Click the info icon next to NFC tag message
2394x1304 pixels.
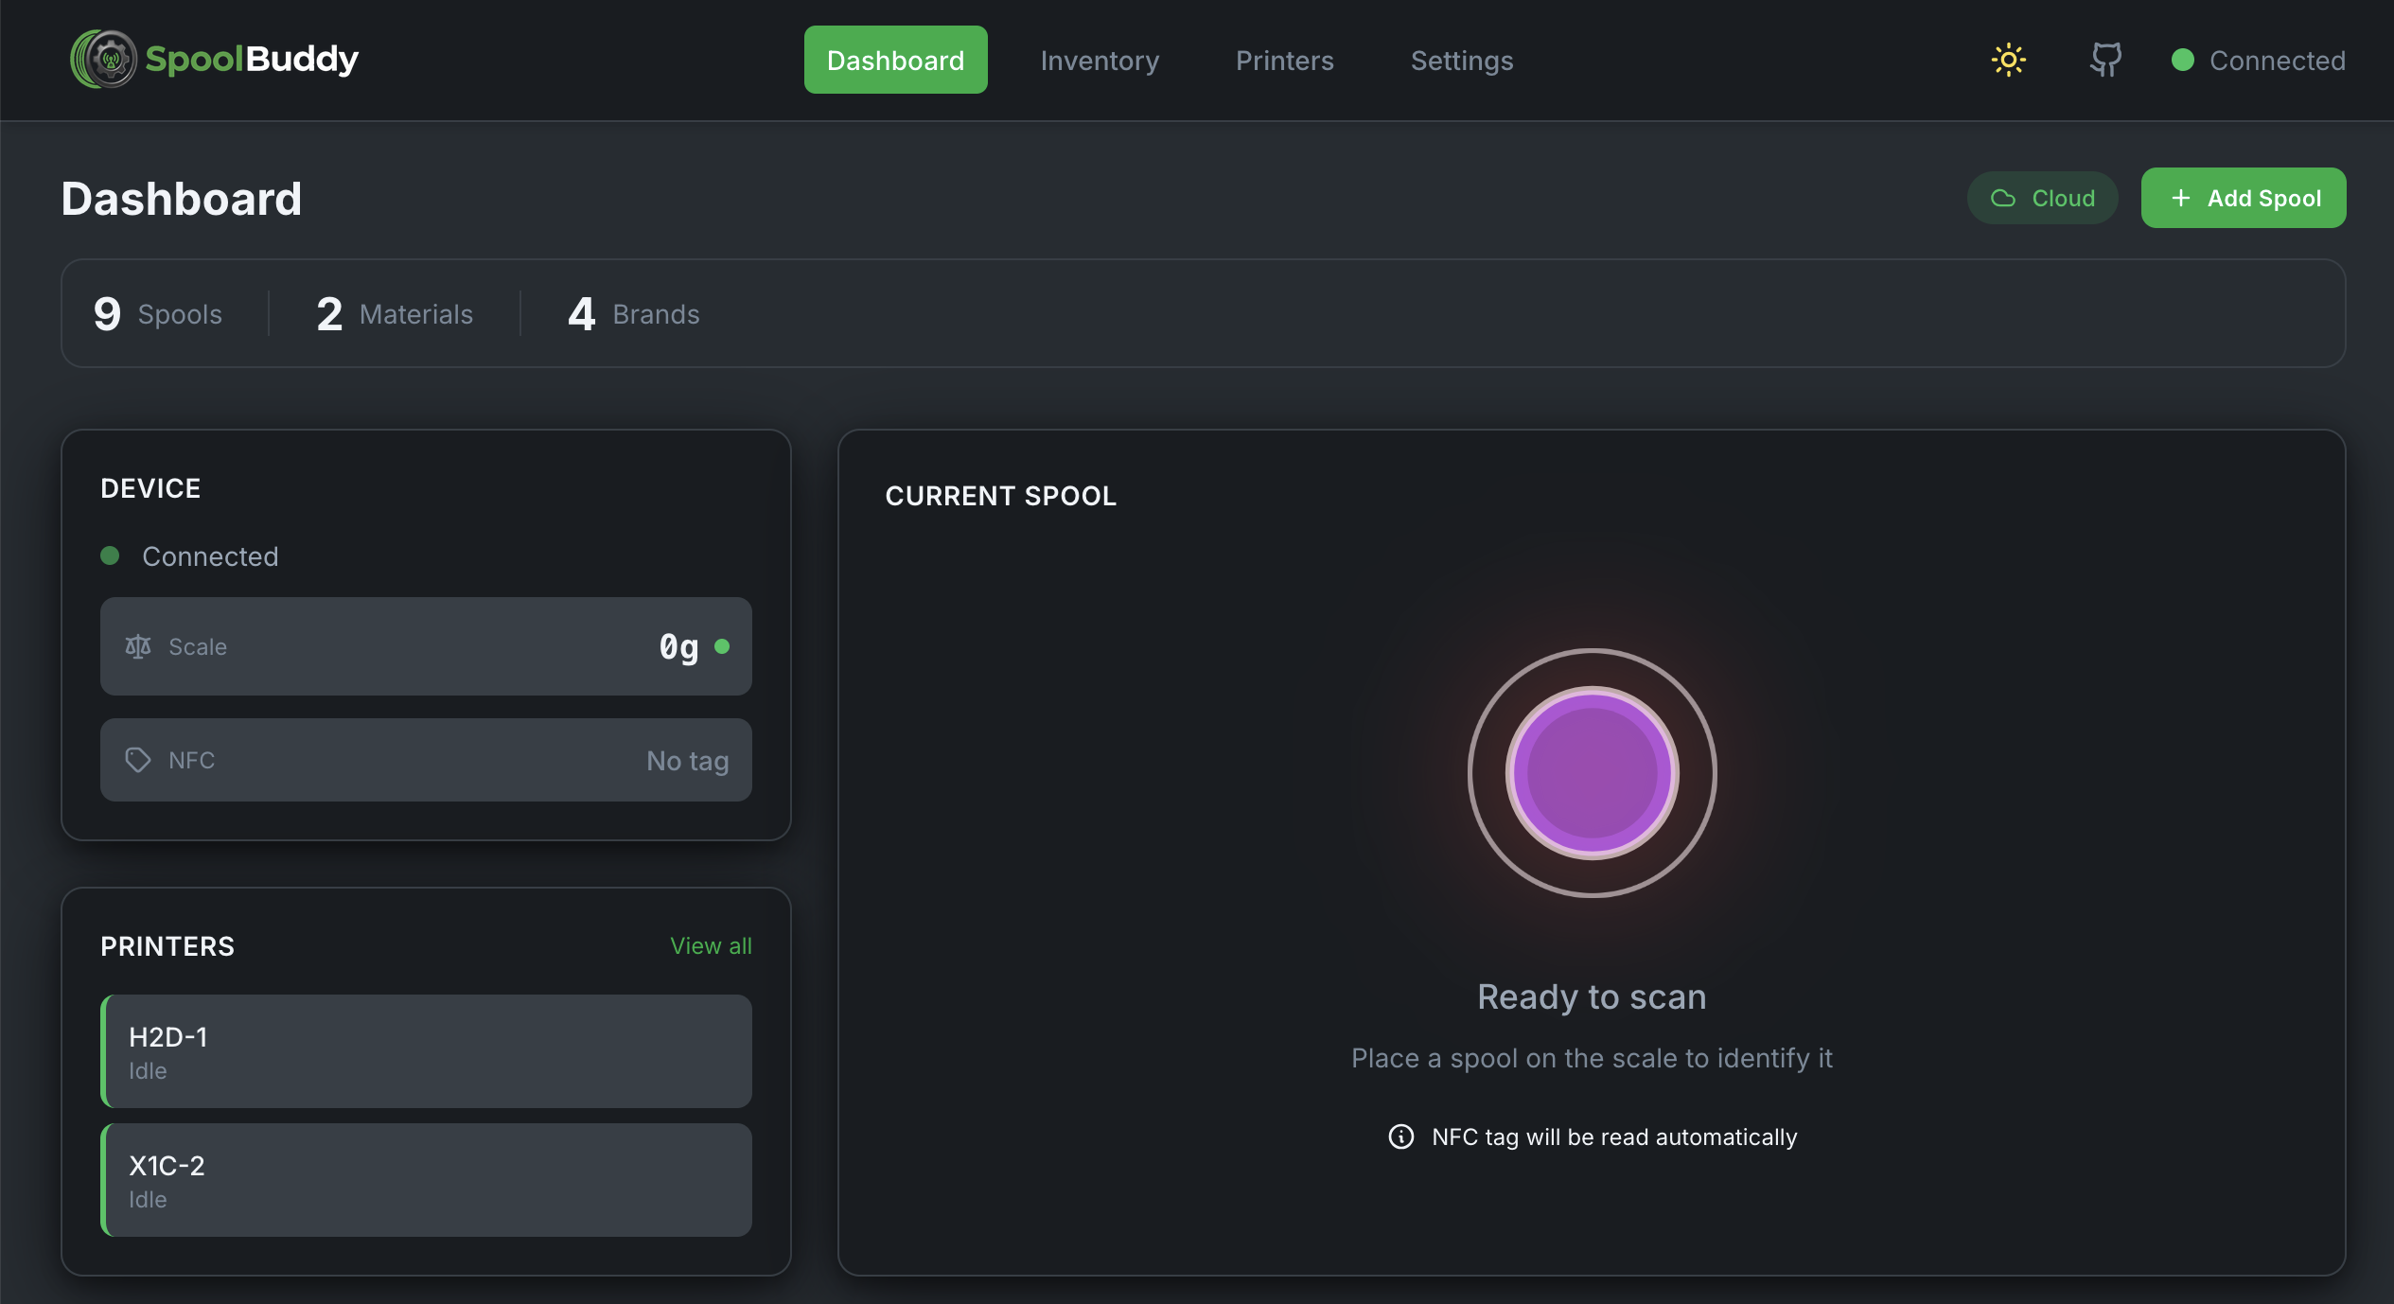pyautogui.click(x=1399, y=1137)
